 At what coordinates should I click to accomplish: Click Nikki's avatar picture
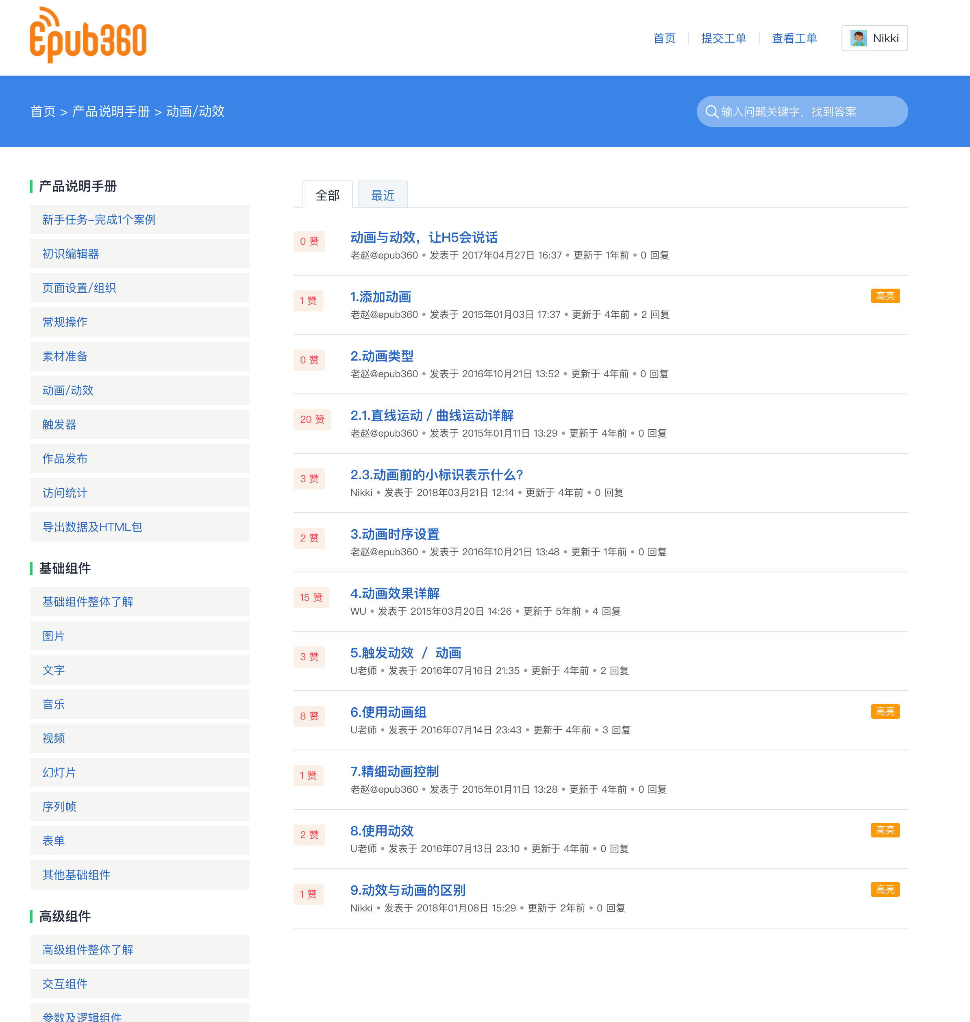[x=858, y=38]
